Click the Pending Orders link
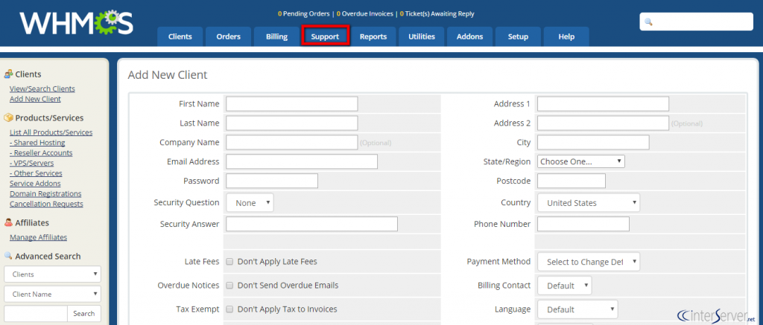This screenshot has width=763, height=325. (303, 13)
